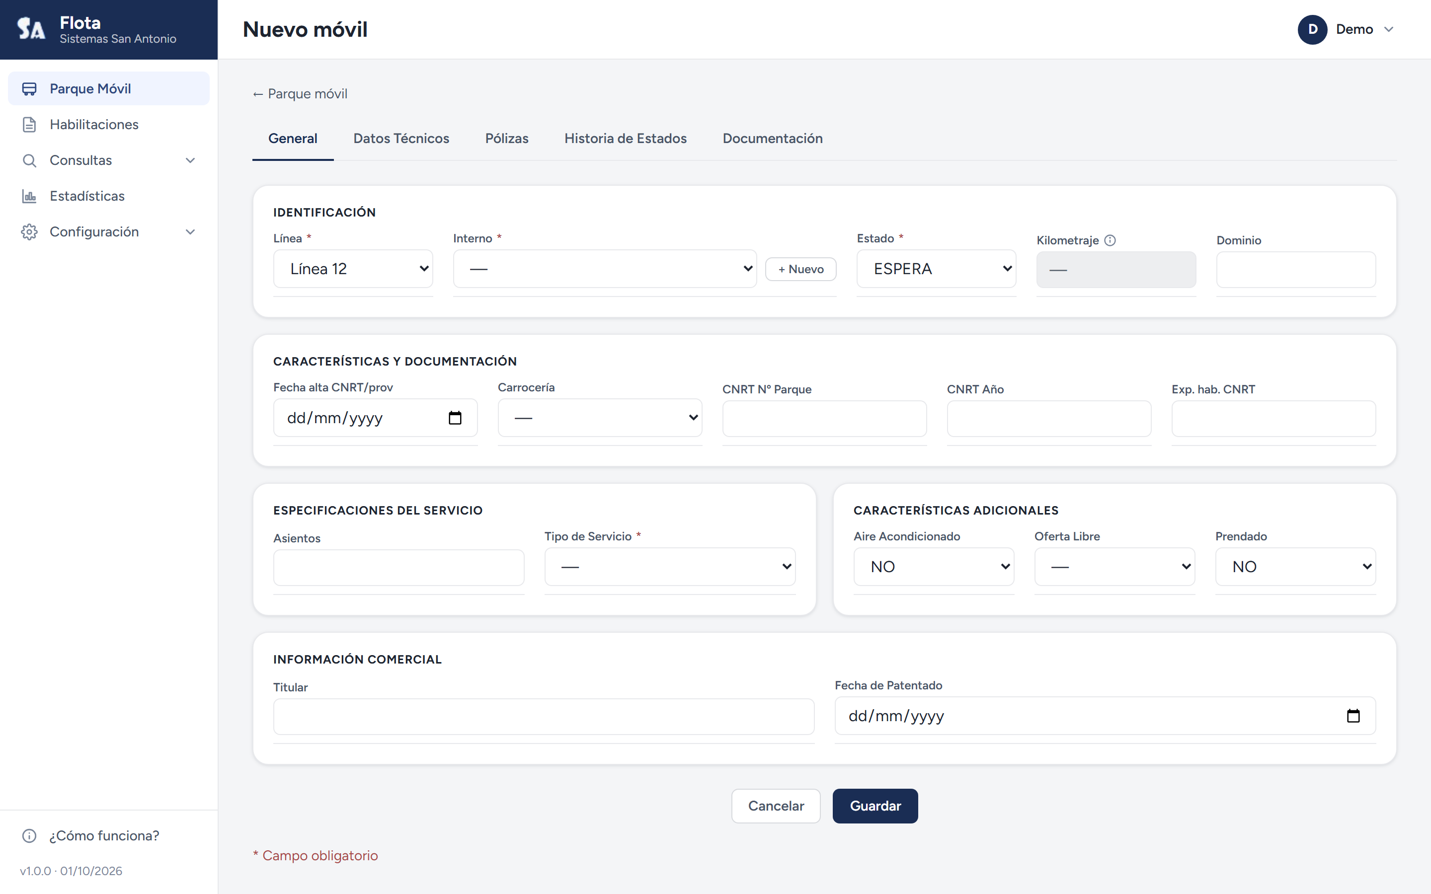Expand the Configuración submenu chevron
The height and width of the screenshot is (894, 1431).
coord(190,232)
